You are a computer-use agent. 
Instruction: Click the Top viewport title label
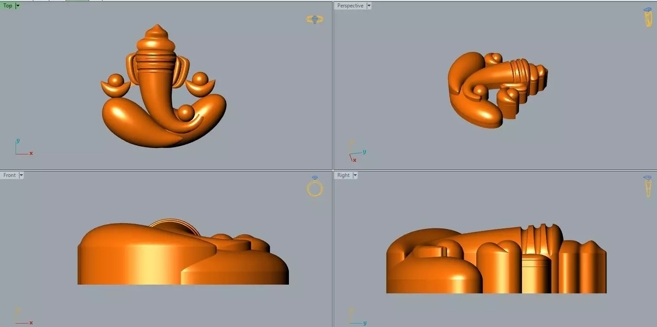tap(8, 6)
